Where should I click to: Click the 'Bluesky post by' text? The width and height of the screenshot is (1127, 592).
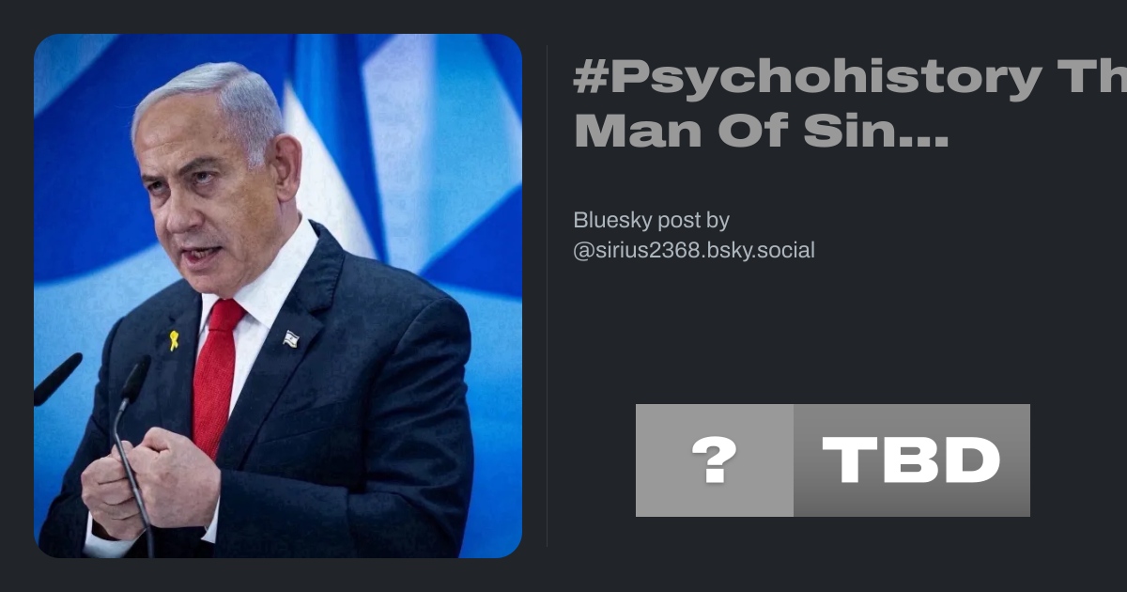[651, 221]
